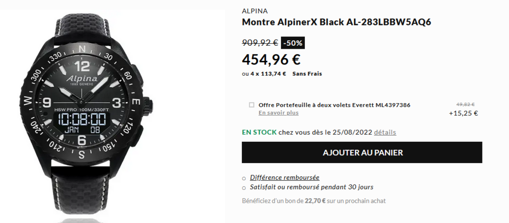The image size is (509, 223).
Task: Tick the Offre Portefeuille Everett checkbox
Action: [251, 105]
